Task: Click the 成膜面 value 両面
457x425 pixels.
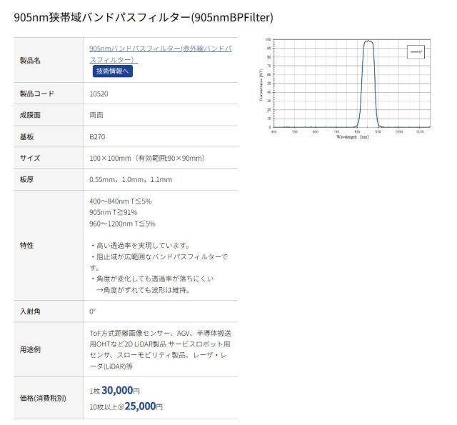Action: pyautogui.click(x=97, y=115)
